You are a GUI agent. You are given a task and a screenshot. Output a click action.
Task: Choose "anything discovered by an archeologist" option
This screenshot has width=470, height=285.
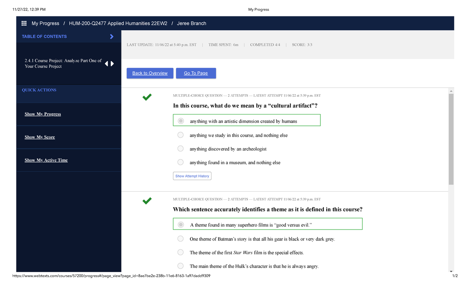click(x=181, y=149)
